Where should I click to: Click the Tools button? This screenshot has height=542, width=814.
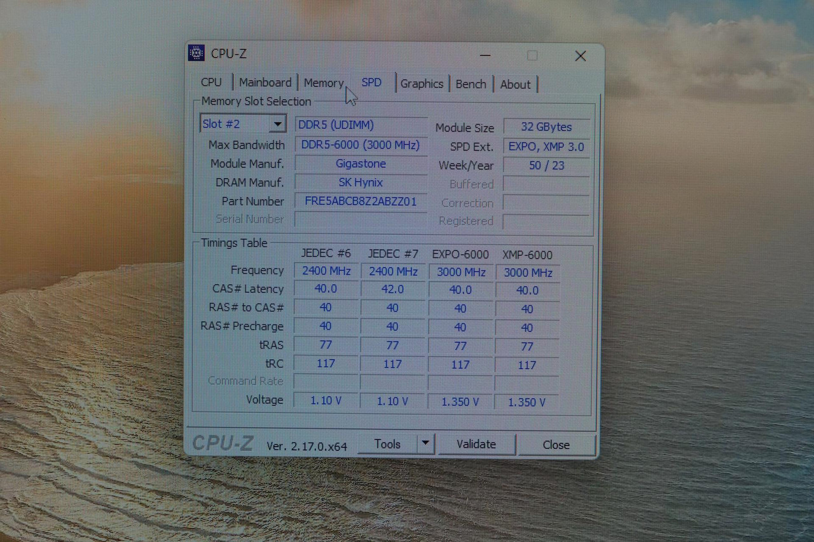387,444
